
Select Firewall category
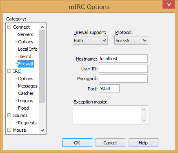click(26, 64)
